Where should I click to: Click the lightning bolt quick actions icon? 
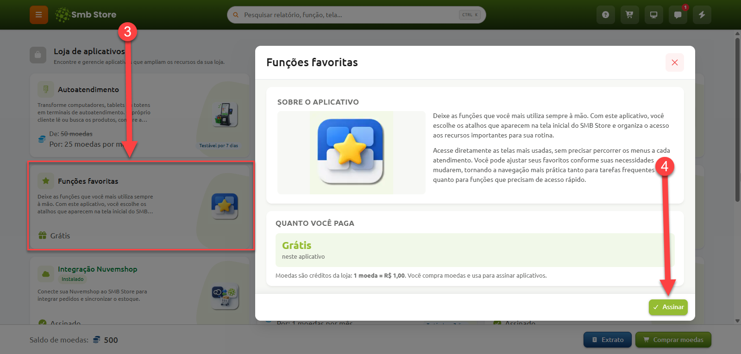point(702,15)
